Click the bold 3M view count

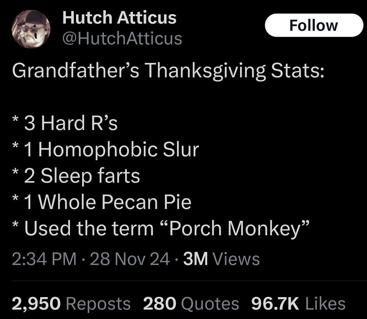coord(195,259)
